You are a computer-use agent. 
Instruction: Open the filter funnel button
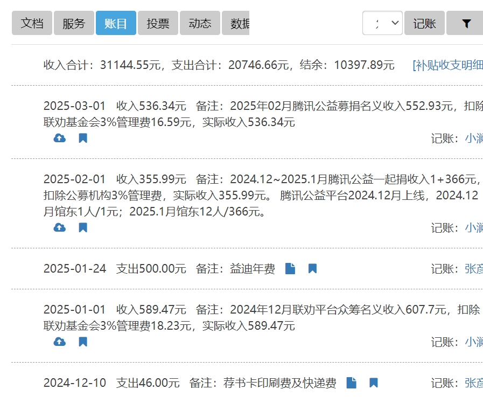click(466, 23)
